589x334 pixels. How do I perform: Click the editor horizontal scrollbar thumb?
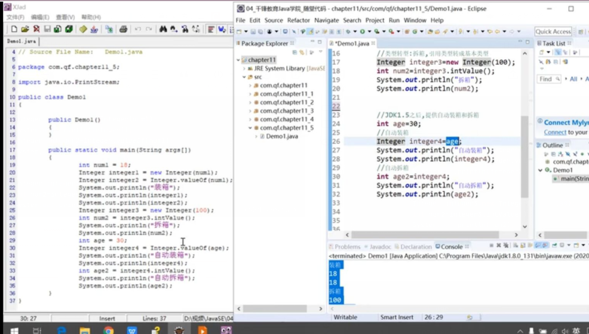point(425,235)
